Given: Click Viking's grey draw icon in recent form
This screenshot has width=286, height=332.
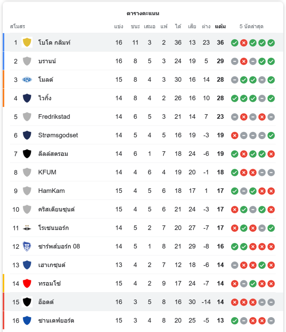Looking at the screenshot, I should [262, 98].
